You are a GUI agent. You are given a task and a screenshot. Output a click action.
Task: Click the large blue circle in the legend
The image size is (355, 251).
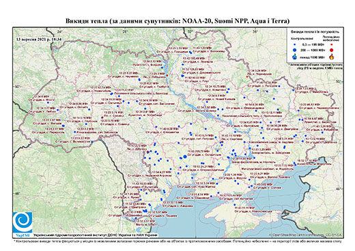pos(295,50)
